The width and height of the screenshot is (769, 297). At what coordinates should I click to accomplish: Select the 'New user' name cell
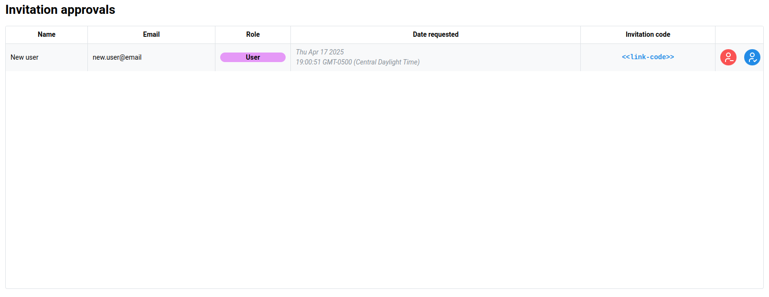pos(25,57)
